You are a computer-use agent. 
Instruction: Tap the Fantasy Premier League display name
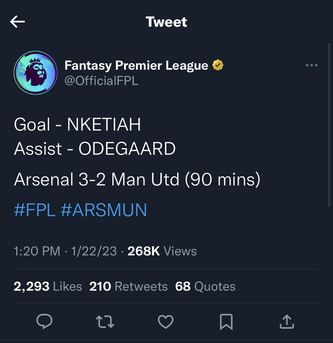click(x=136, y=65)
